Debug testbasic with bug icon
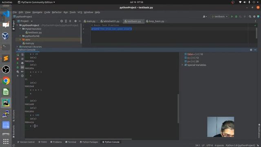 tap(236, 16)
